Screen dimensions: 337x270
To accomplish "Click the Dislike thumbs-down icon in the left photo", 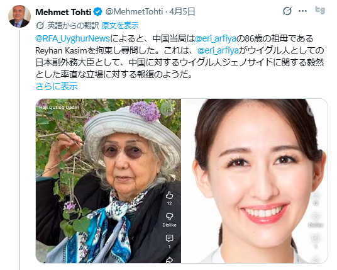I will (x=169, y=217).
